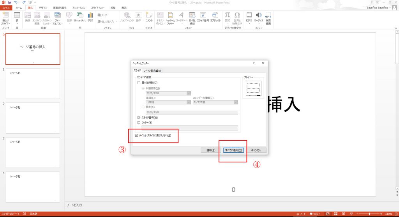Screen dimensions: 399x217
Task: Open the グレゴリオ暦 calendar type dropdown
Action: pyautogui.click(x=236, y=102)
